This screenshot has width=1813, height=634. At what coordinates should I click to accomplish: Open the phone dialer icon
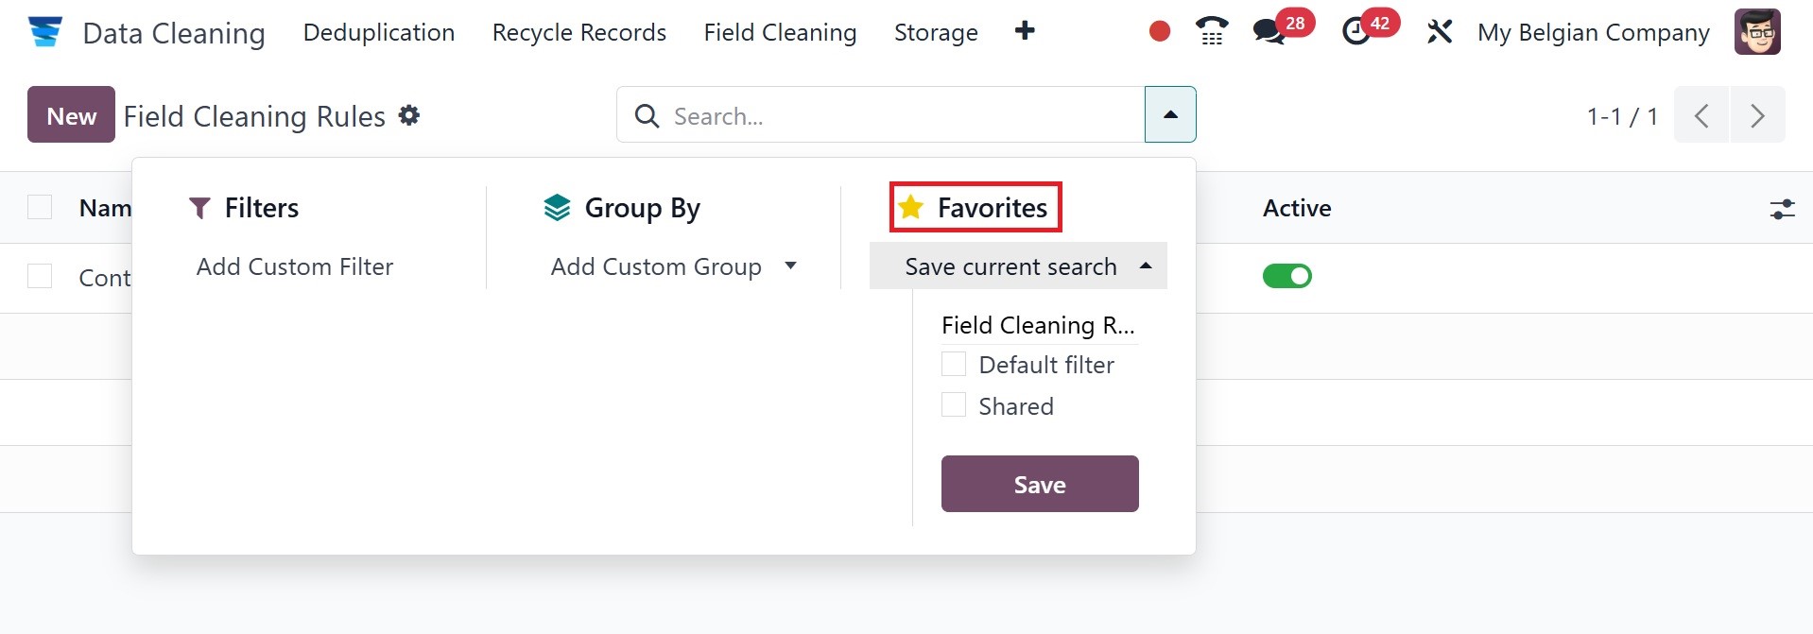click(x=1212, y=32)
